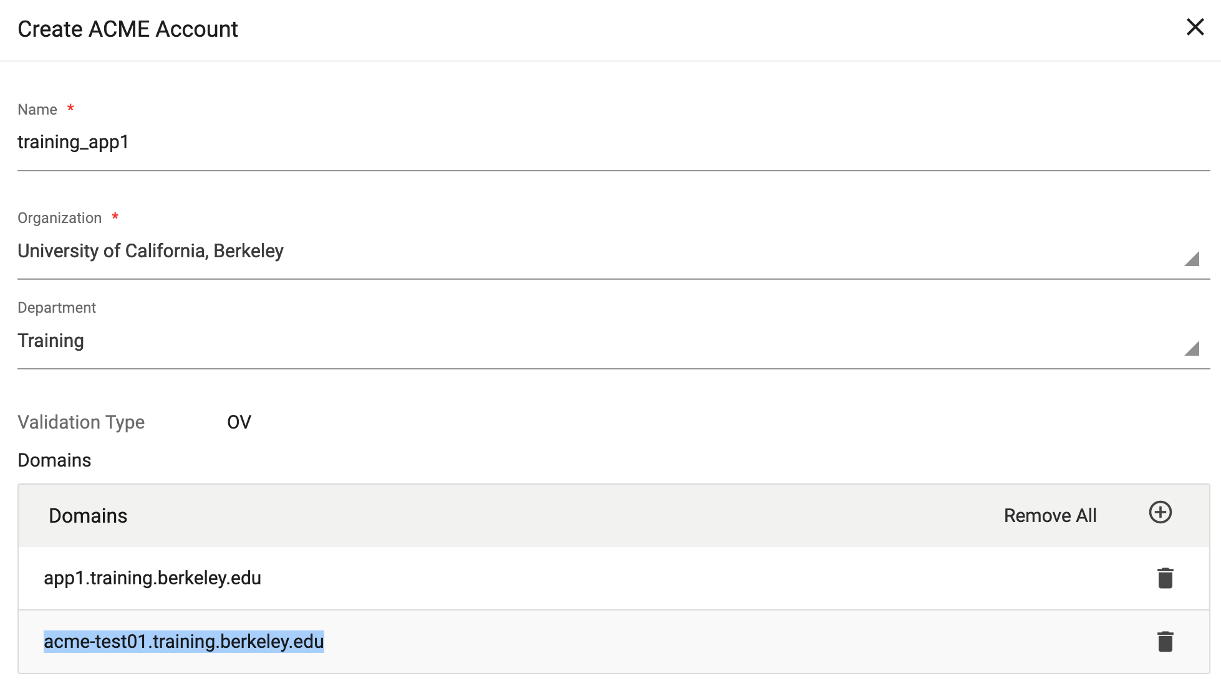Click the circled plus in the Domains header
Screen dimensions: 1221x684
pos(1160,513)
